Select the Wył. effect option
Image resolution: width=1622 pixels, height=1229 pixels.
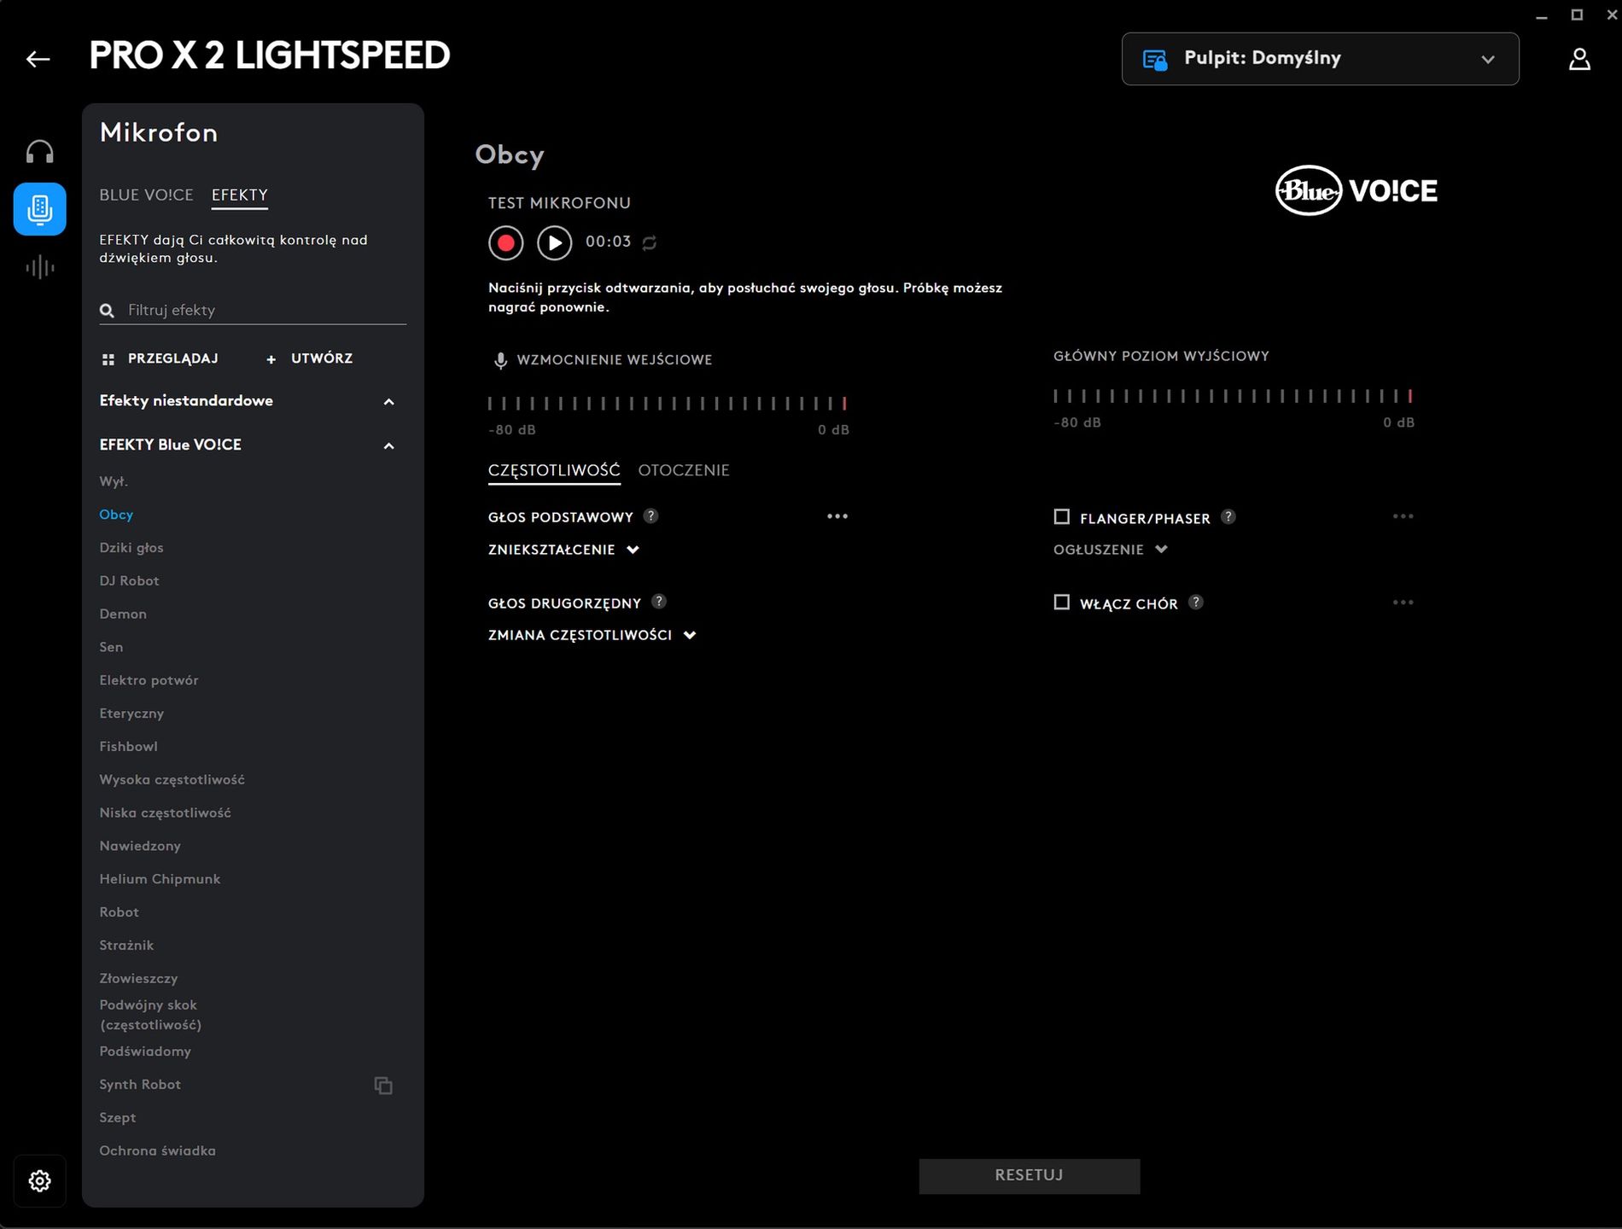pyautogui.click(x=114, y=482)
